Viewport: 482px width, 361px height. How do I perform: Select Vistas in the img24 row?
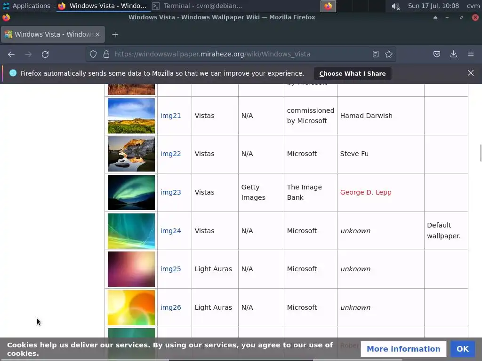tap(204, 231)
